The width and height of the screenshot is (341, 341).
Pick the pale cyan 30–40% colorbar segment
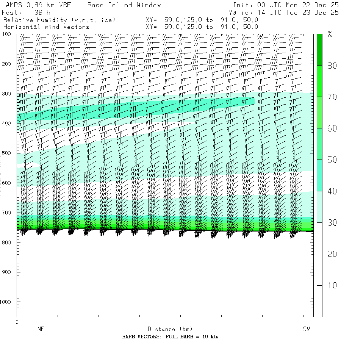[319, 206]
